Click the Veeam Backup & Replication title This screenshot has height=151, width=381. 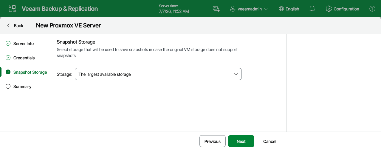(60, 9)
